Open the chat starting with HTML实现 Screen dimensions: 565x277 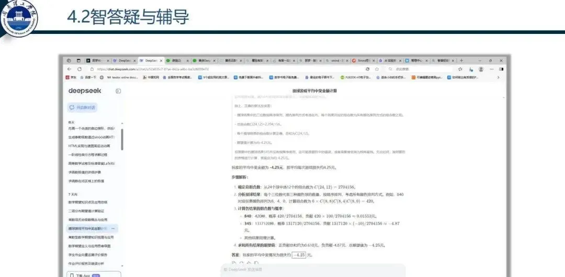point(88,146)
